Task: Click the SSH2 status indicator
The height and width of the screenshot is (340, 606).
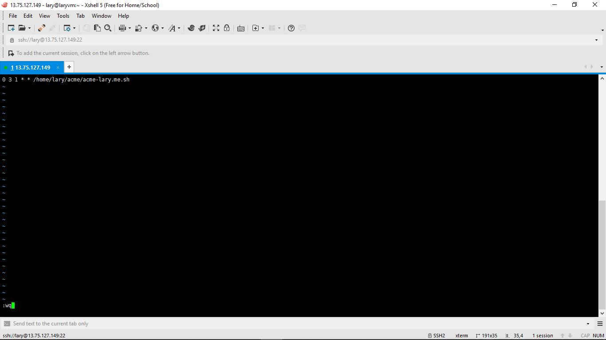Action: tap(437, 336)
